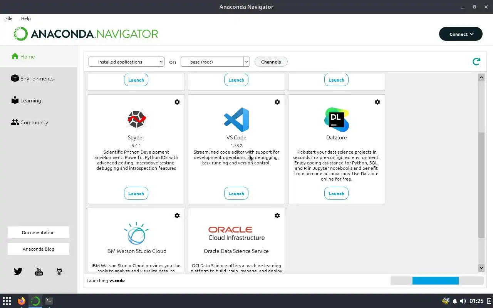Launch VS Code
Viewport: 493px width, 308px height.
click(236, 194)
